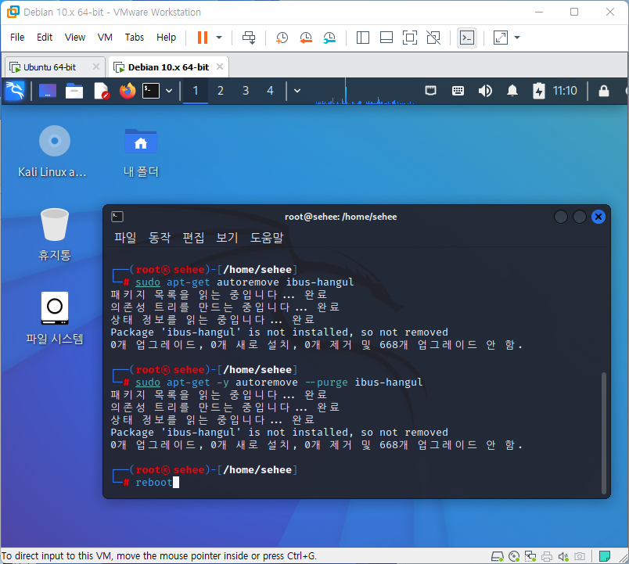The image size is (629, 564).
Task: Revert VM to previous snapshot
Action: 306,38
